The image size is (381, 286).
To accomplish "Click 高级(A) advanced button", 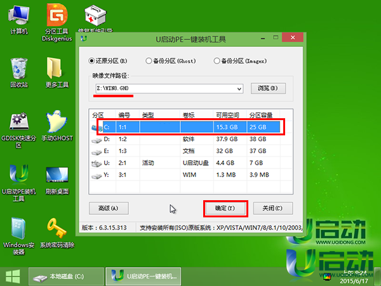I will pyautogui.click(x=109, y=208).
